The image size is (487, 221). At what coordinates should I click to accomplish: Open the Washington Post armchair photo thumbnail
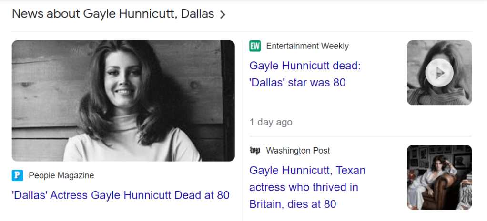[439, 177]
